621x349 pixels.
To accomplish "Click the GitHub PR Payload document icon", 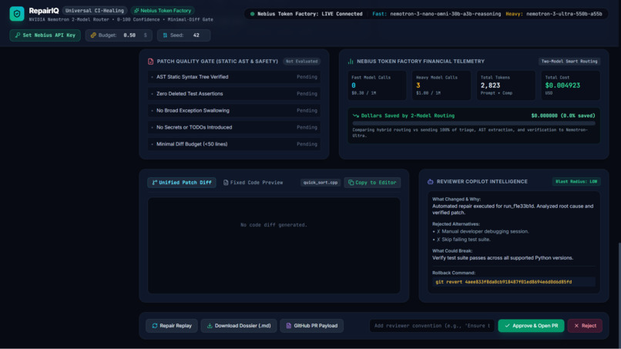I will [289, 326].
